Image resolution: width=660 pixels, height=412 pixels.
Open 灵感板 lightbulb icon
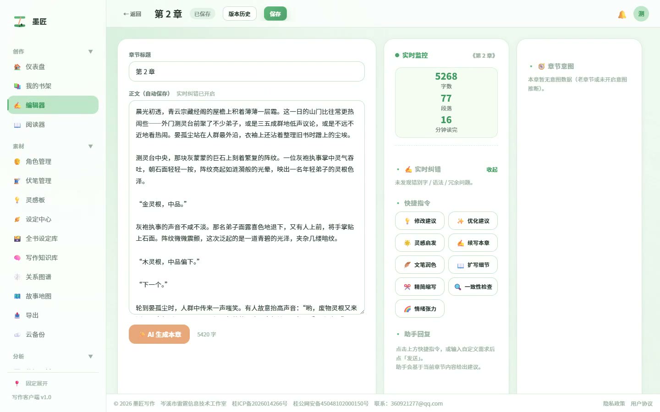pos(17,200)
